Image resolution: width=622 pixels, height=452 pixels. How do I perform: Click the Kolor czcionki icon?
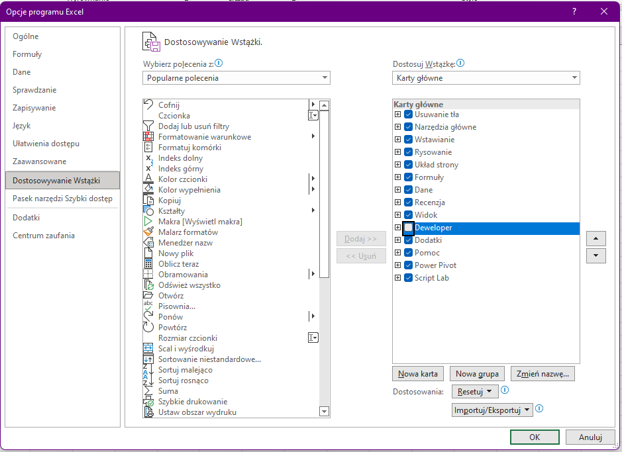pyautogui.click(x=148, y=179)
